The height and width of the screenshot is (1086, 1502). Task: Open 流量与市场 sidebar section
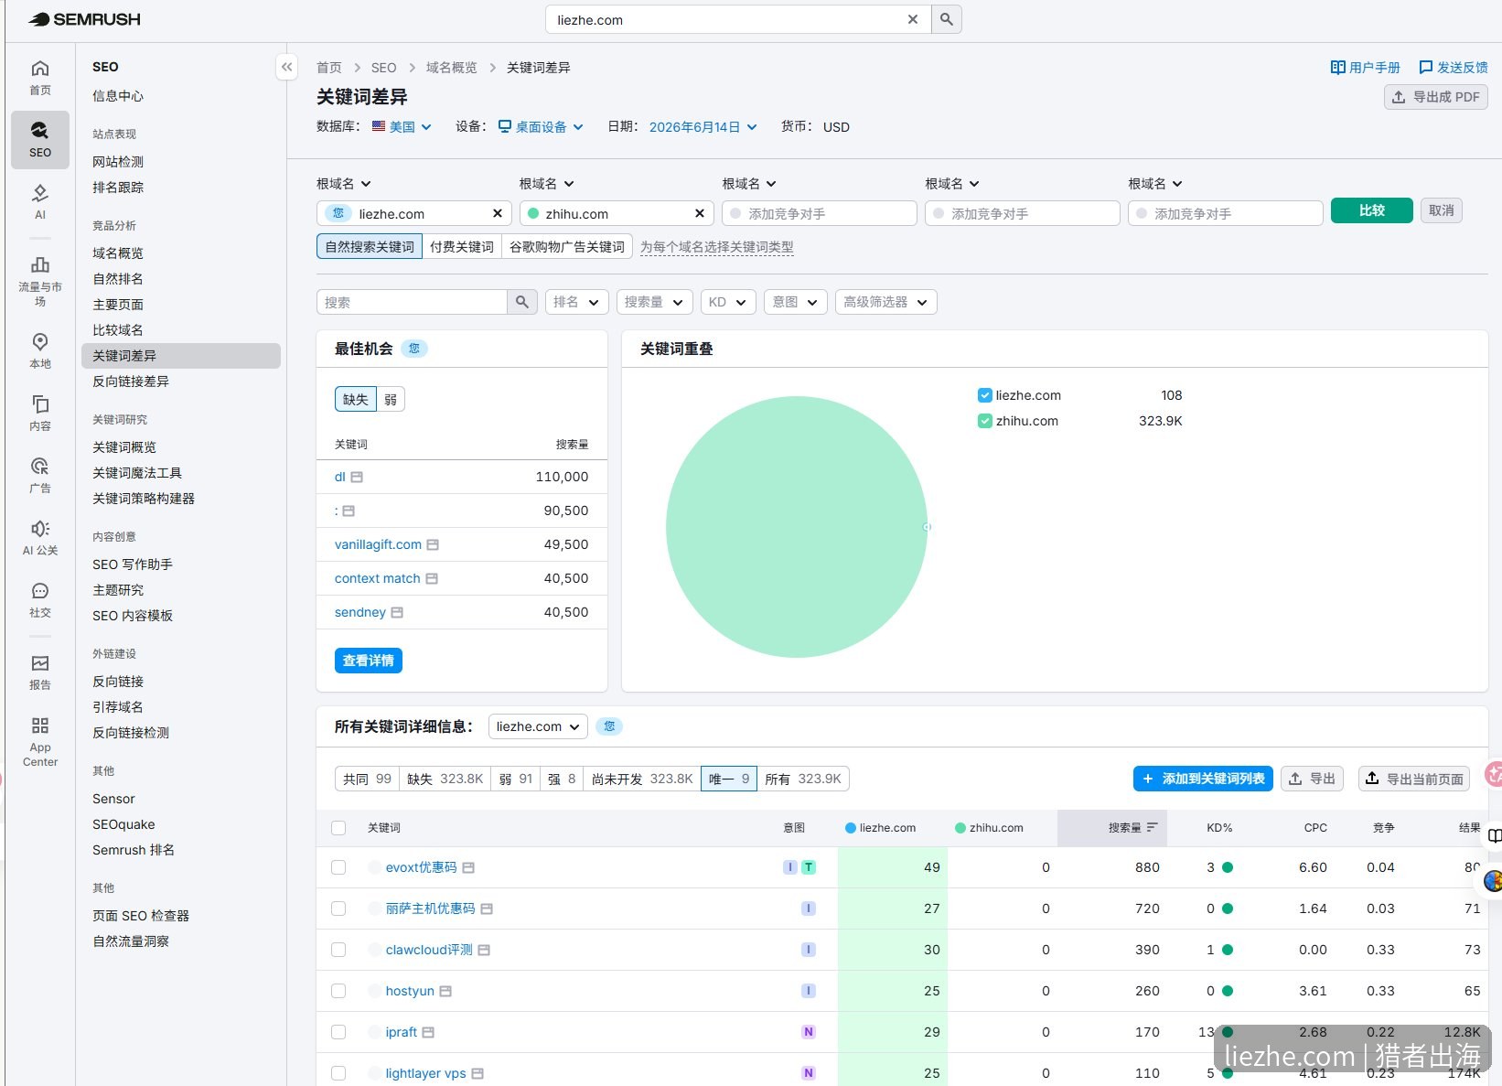[x=40, y=281]
